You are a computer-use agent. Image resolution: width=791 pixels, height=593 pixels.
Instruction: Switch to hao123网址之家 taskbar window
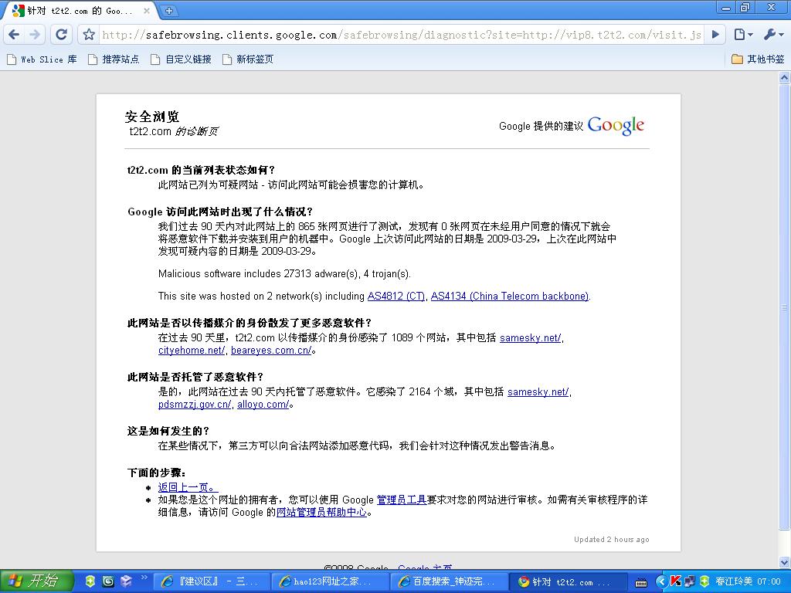pos(330,582)
